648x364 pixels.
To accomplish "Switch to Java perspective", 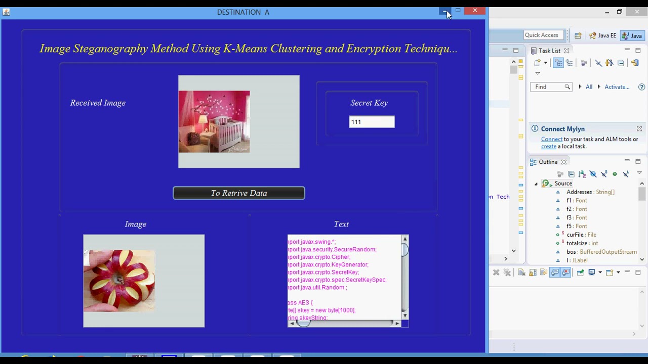I will tap(632, 35).
